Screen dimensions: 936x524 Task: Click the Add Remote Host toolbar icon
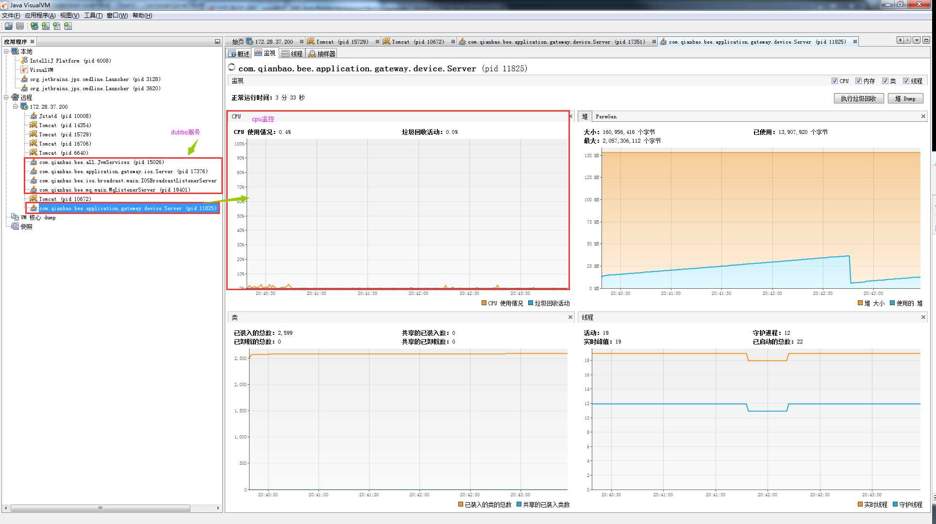[x=34, y=26]
